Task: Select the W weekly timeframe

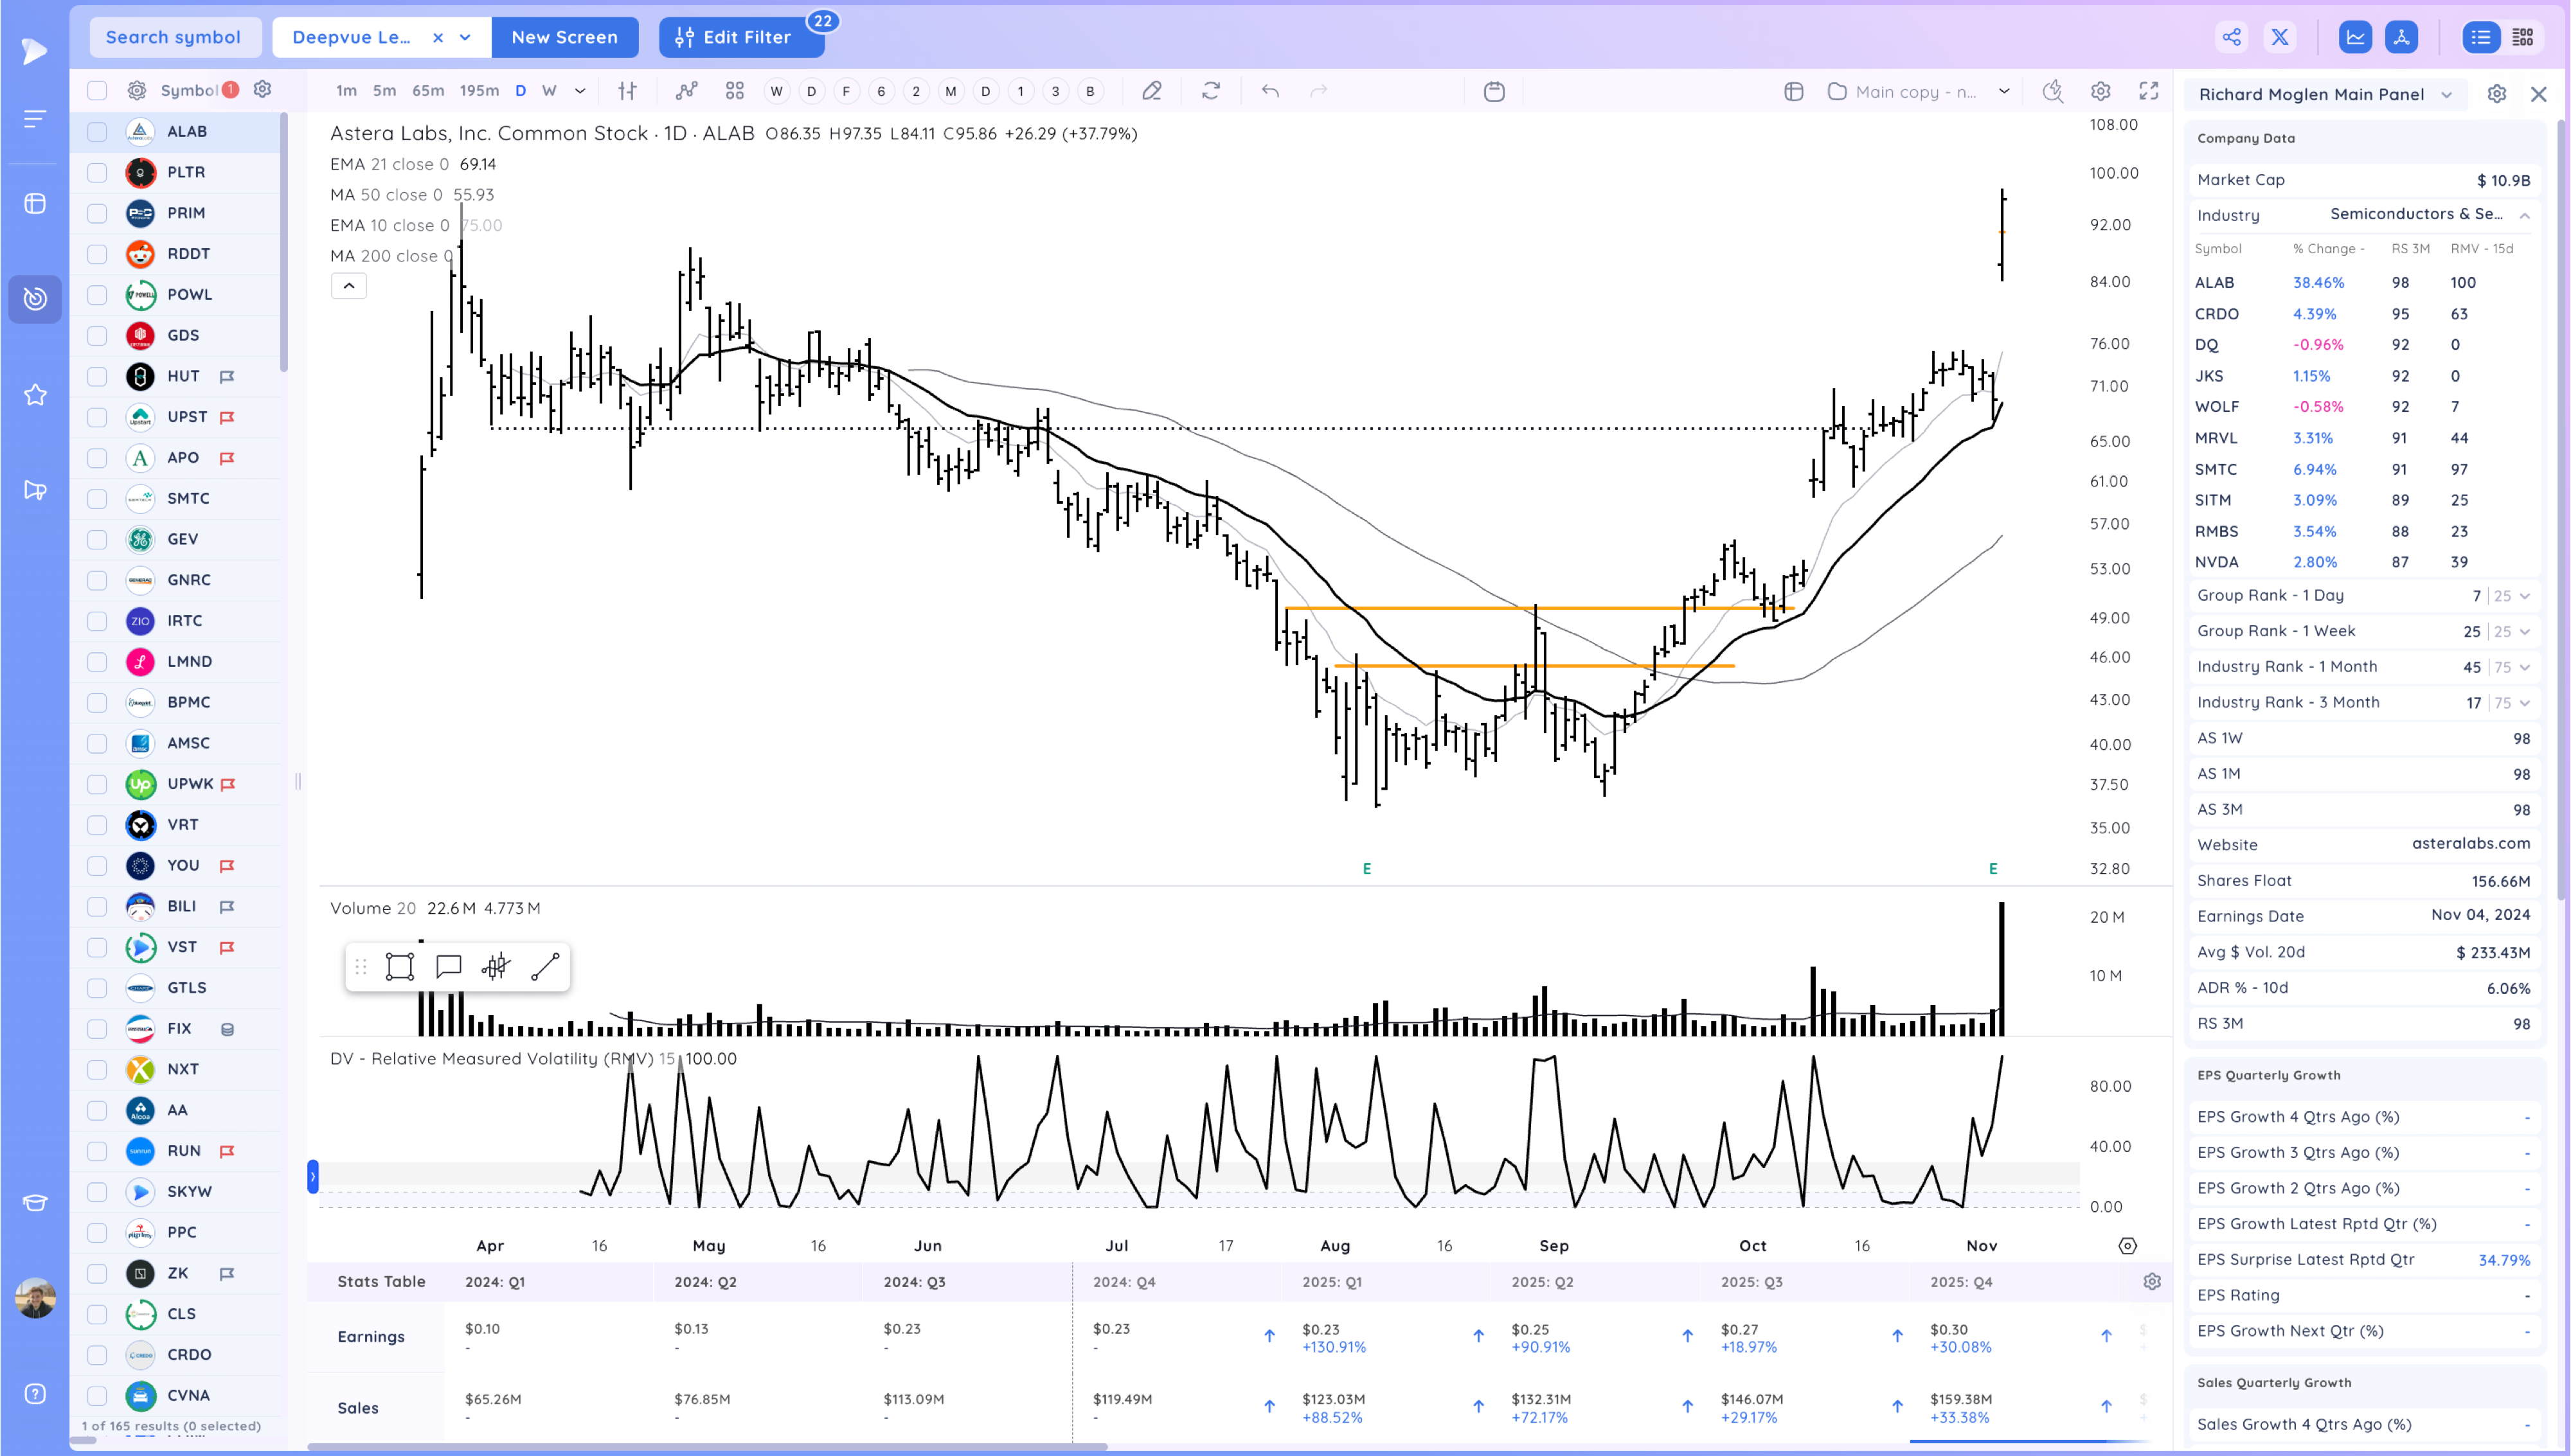Action: click(x=549, y=91)
